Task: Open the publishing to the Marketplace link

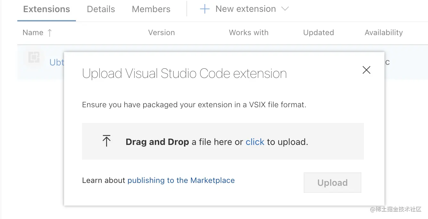Action: click(181, 180)
